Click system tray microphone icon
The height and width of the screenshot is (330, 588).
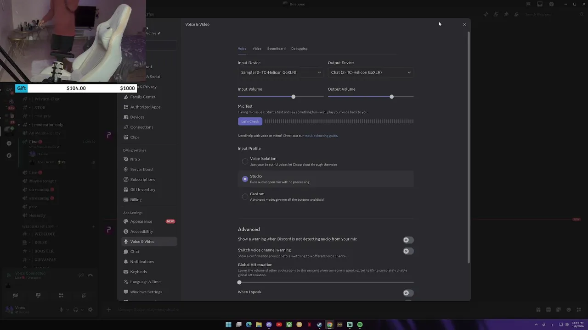tap(543, 324)
